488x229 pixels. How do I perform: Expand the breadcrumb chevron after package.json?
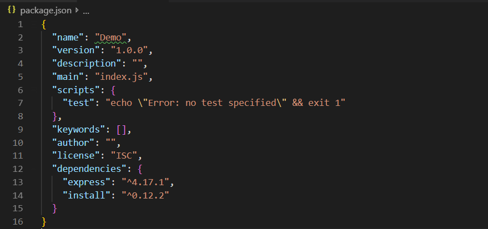pyautogui.click(x=77, y=11)
